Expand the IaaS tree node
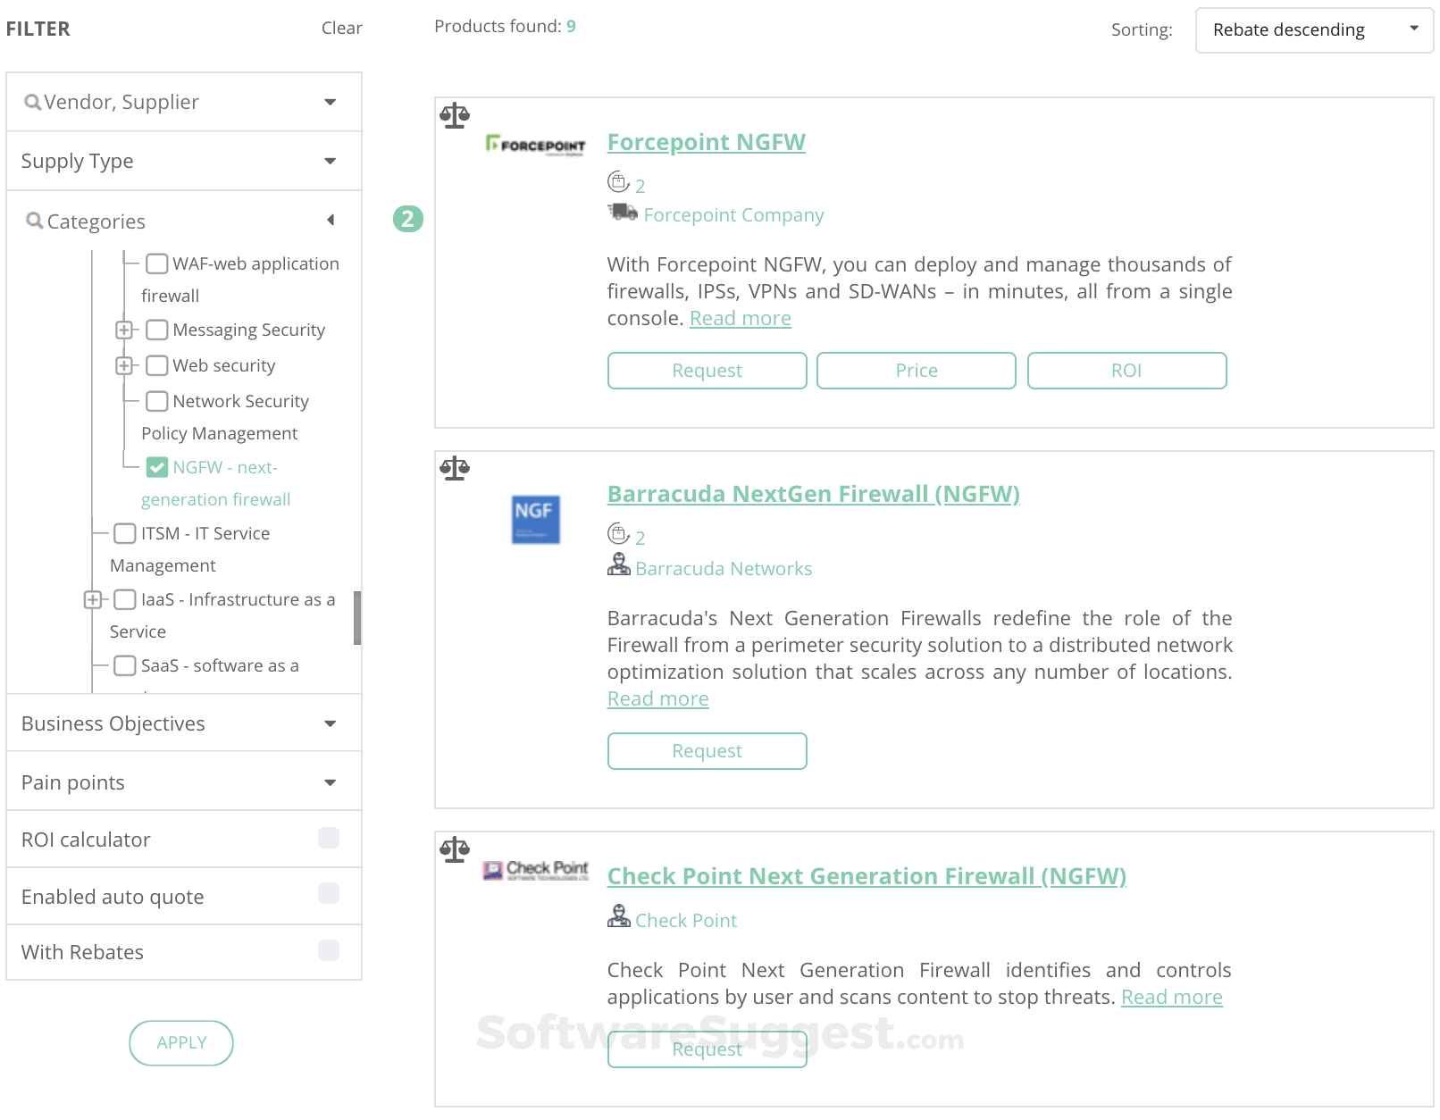This screenshot has height=1120, width=1440. coord(92,599)
